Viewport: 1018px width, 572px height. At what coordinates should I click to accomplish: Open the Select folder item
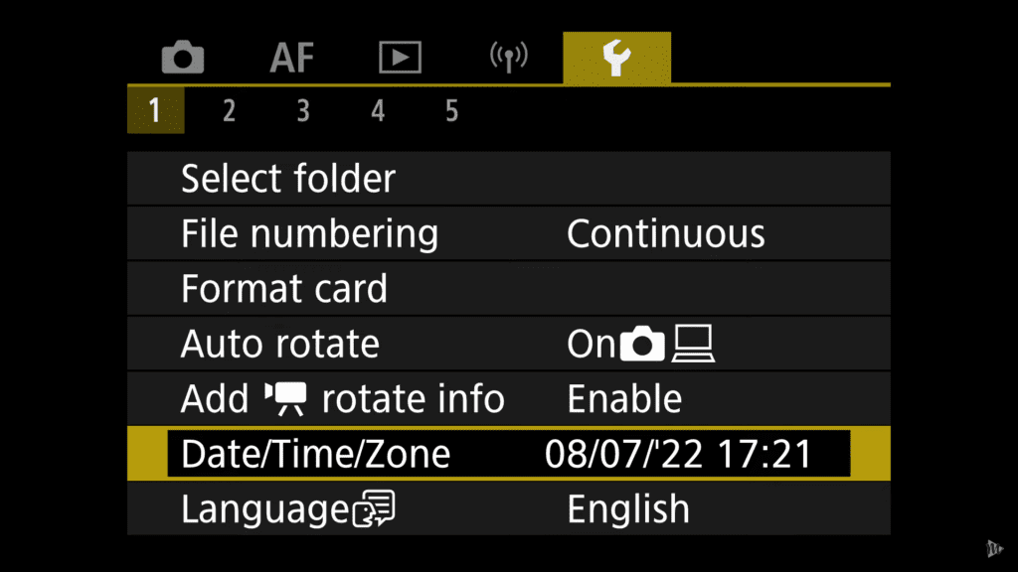[x=508, y=179]
